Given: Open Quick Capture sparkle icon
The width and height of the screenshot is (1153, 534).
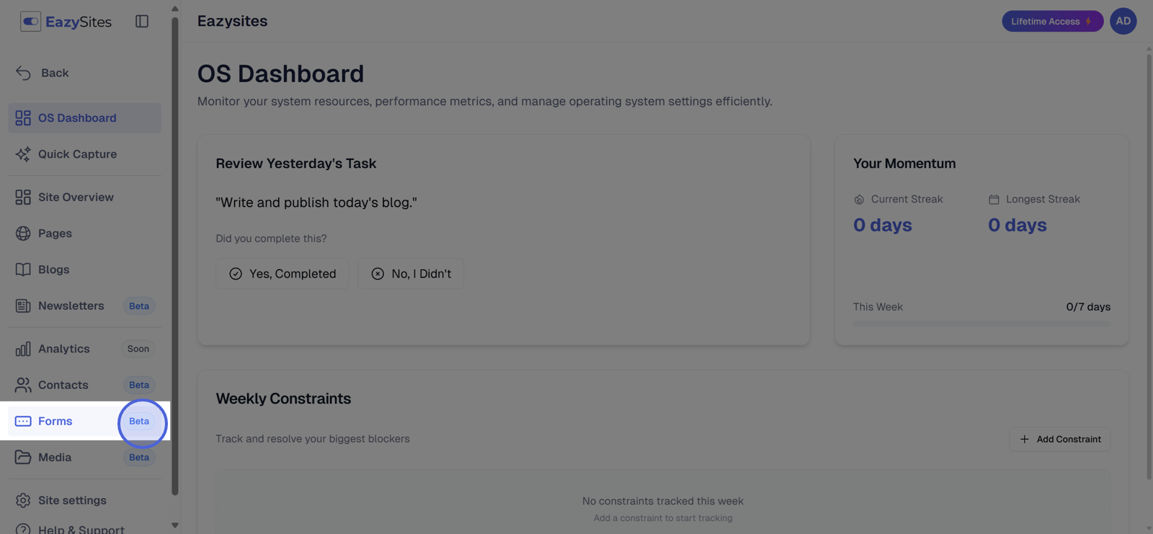Looking at the screenshot, I should 23,154.
